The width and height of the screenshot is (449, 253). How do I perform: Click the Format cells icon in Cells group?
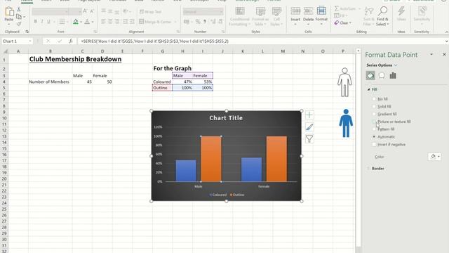pos(321,11)
